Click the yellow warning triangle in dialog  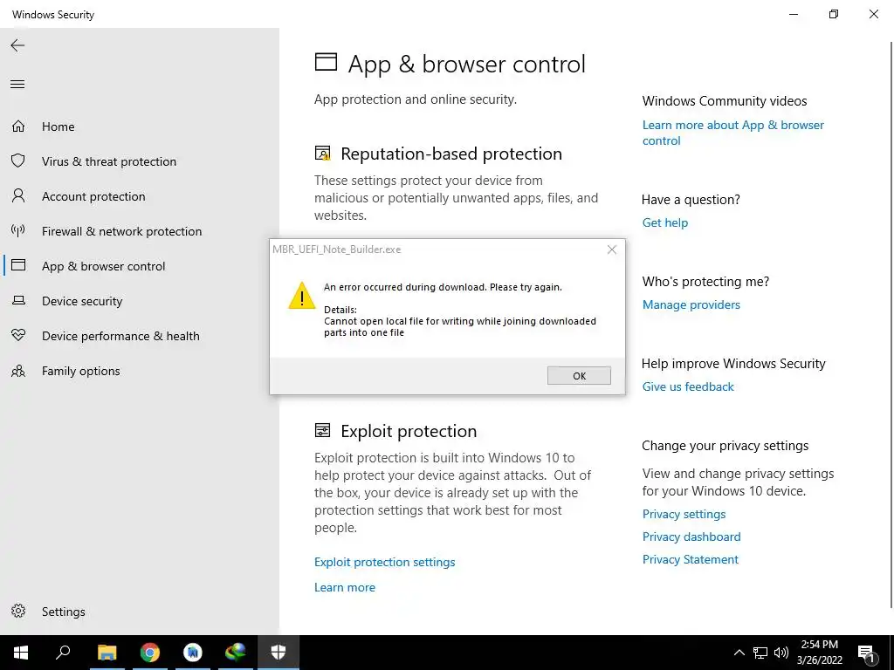click(x=301, y=296)
